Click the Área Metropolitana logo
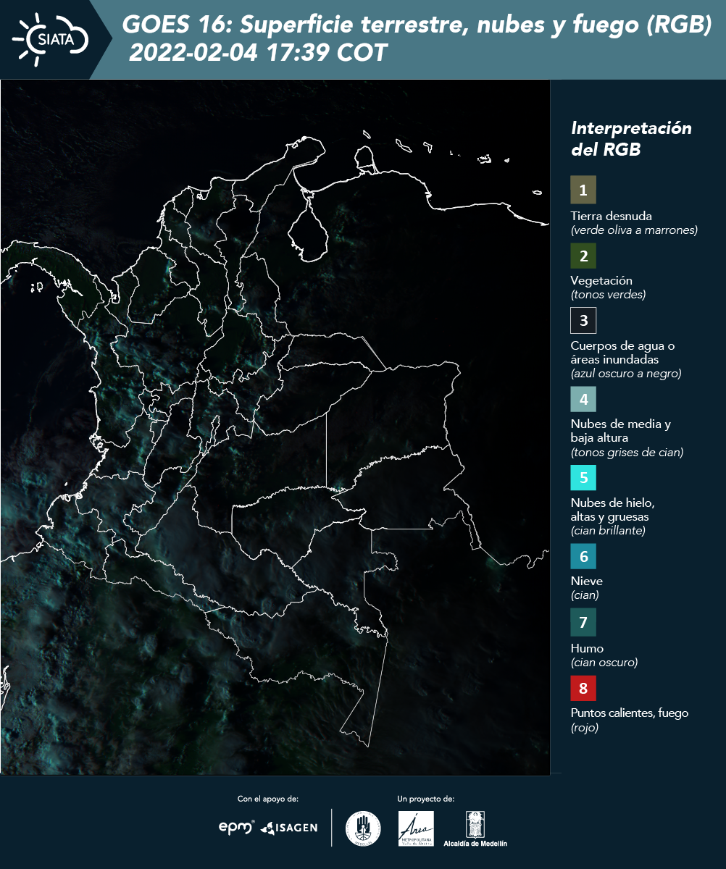The width and height of the screenshot is (726, 869). click(x=417, y=828)
